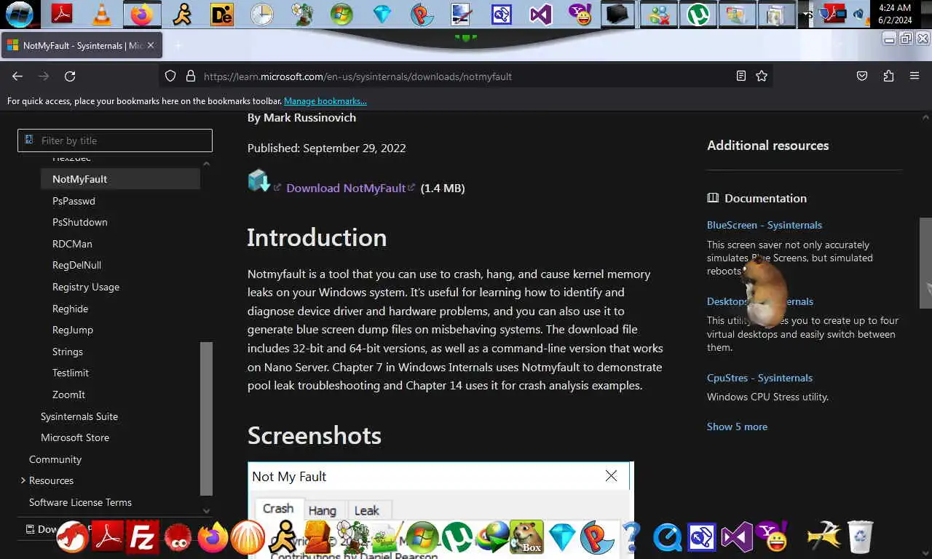932x559 pixels.
Task: Open the AIM running-man icon in the top taskbar
Action: pyautogui.click(x=182, y=14)
